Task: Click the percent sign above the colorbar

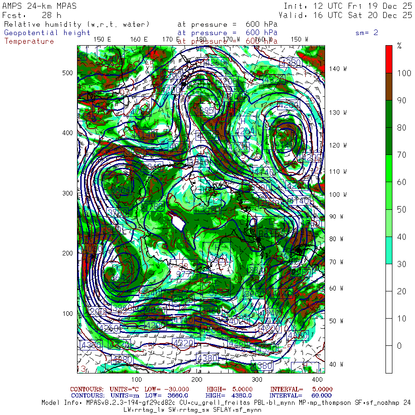Action: click(399, 46)
